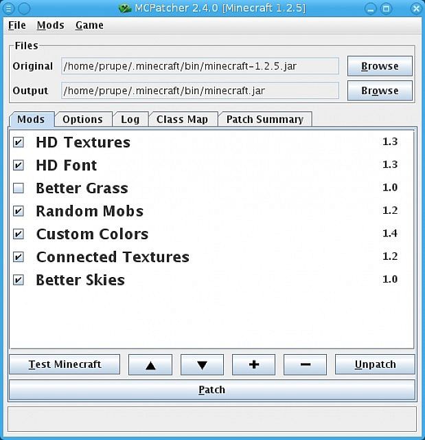Uncheck the HD Textures mod

click(19, 142)
